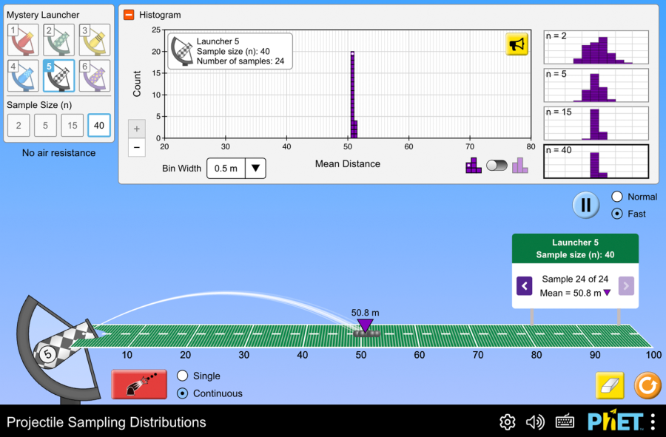The width and height of the screenshot is (666, 437).
Task: Click the yellow megaphone sound button
Action: (x=517, y=44)
